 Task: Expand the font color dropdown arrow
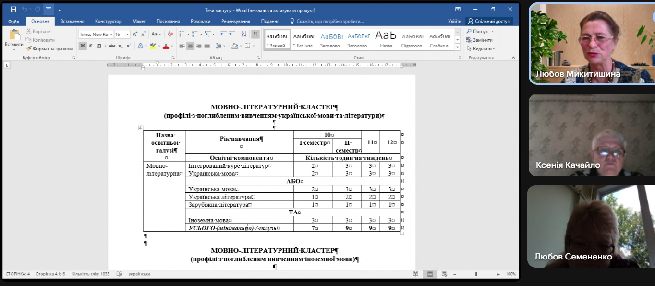tap(172, 46)
